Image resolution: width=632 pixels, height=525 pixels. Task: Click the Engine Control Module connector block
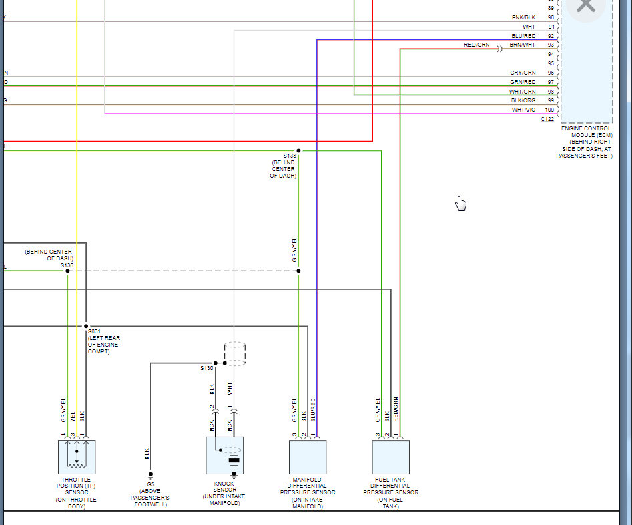click(x=587, y=61)
